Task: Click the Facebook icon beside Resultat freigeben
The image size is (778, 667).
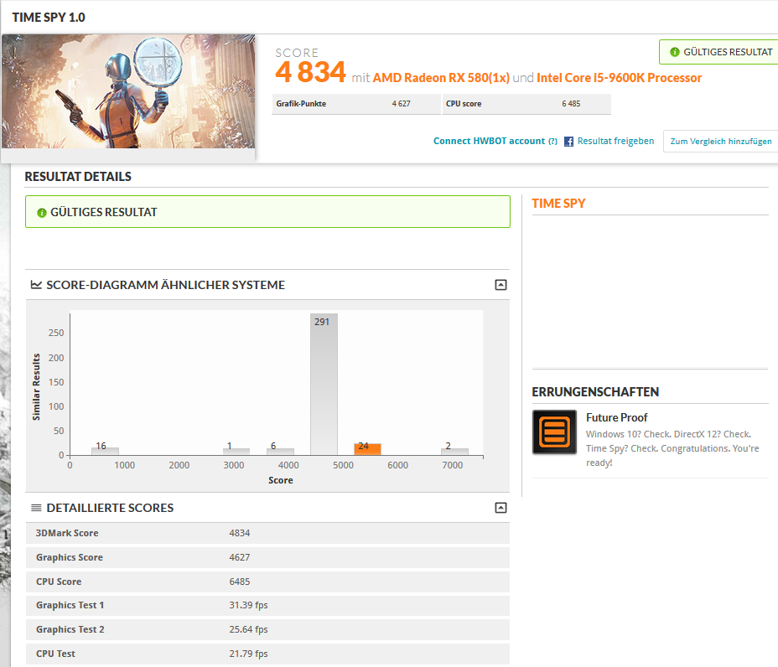Action: pos(568,142)
